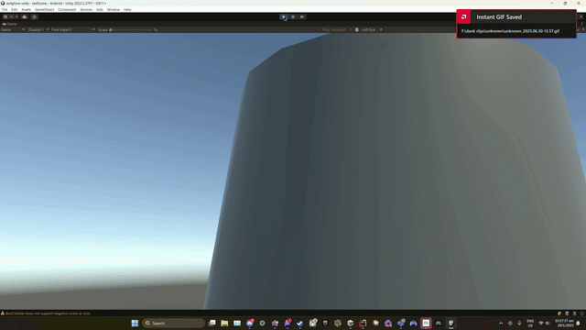Open the Component menu
This screenshot has width=586, height=330.
pos(67,9)
